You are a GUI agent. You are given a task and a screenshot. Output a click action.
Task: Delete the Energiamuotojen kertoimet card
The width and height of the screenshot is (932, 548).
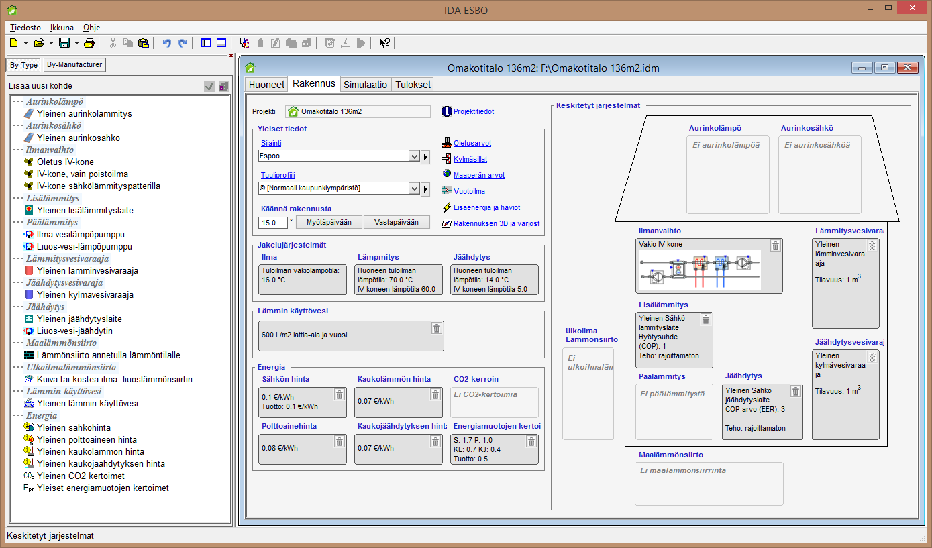[531, 441]
